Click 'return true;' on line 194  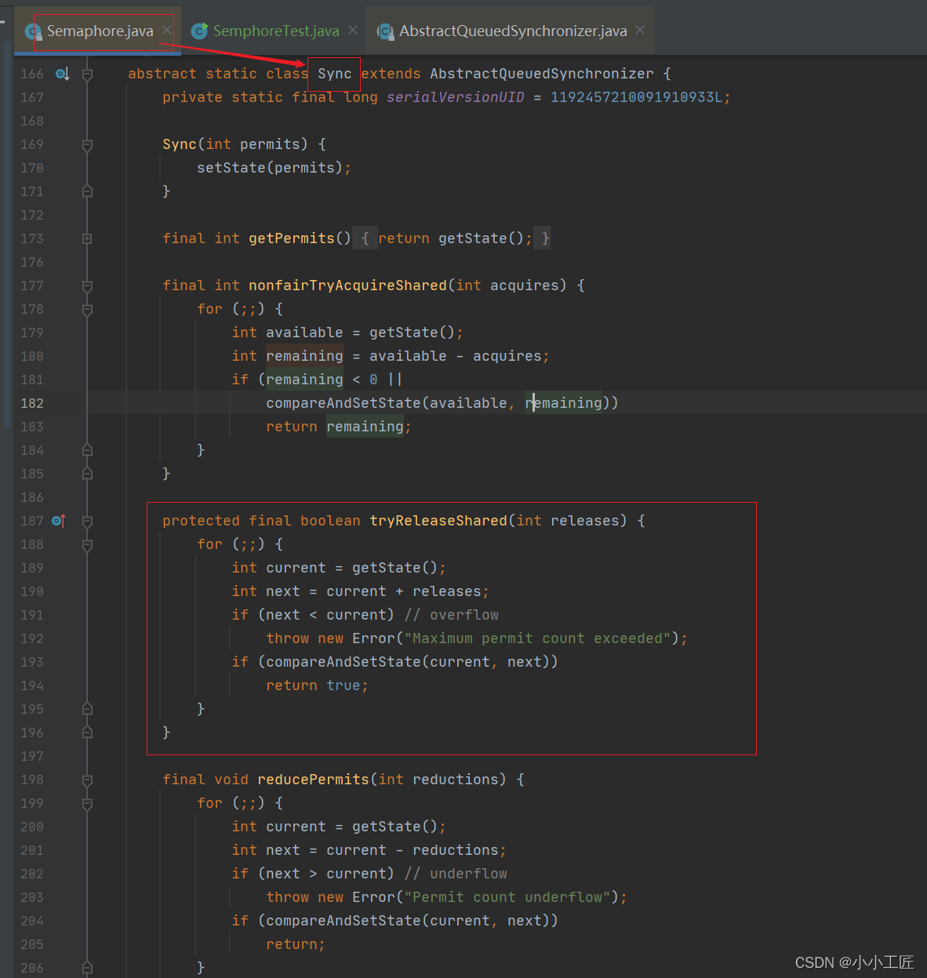pyautogui.click(x=317, y=685)
